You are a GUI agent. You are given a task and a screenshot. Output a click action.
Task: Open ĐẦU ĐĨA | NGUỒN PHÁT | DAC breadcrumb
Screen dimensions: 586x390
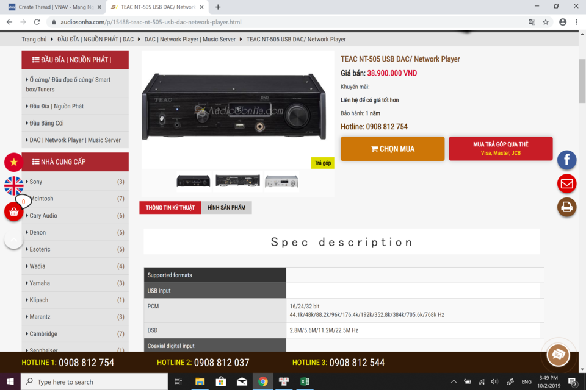point(95,39)
